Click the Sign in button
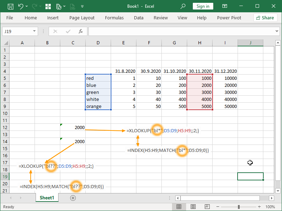 [x=203, y=6]
